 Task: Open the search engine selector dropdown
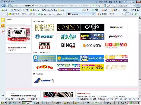click(108, 6)
